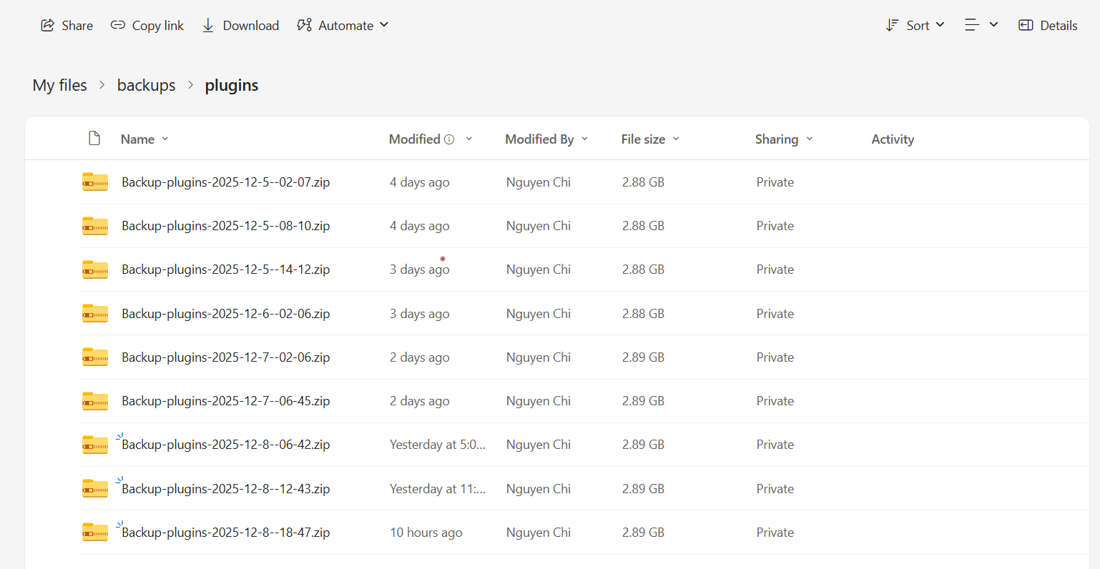Navigate to My files breadcrumb
The width and height of the screenshot is (1100, 569).
60,86
